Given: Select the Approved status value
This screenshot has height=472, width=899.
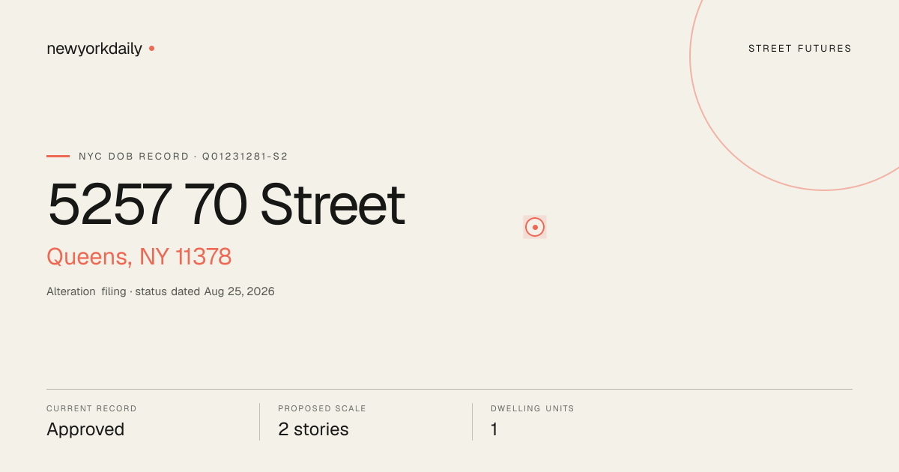Looking at the screenshot, I should [85, 429].
